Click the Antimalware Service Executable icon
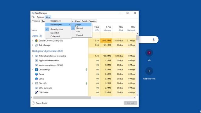 (36, 56)
